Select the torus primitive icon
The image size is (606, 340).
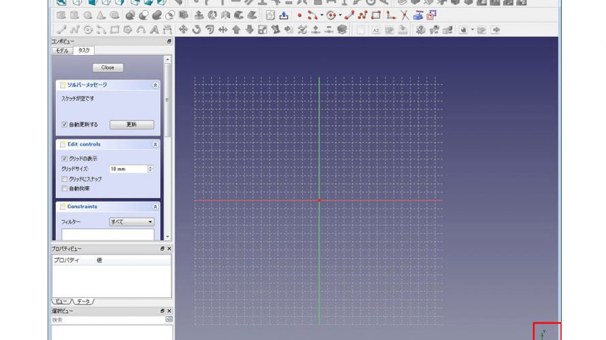(x=114, y=16)
